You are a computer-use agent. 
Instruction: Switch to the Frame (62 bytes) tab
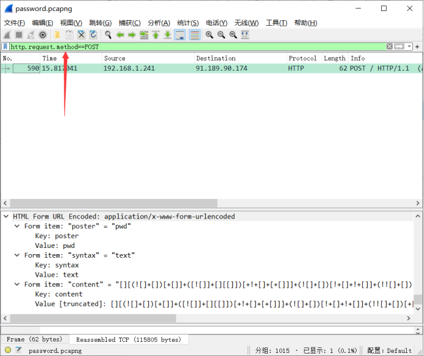point(34,339)
